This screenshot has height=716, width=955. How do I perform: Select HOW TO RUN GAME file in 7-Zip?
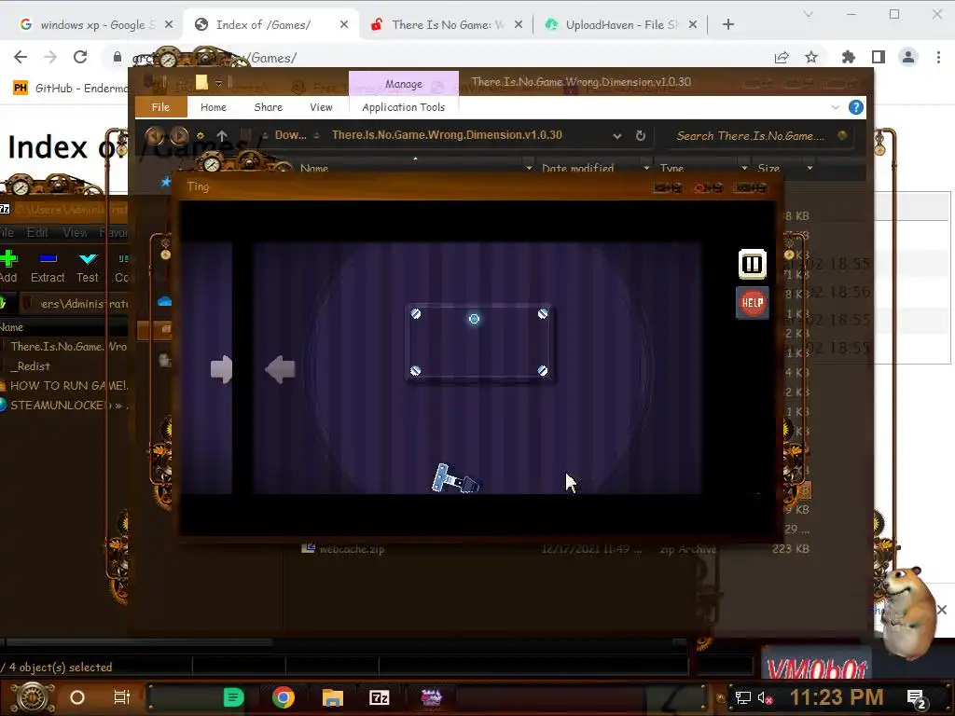pos(69,385)
